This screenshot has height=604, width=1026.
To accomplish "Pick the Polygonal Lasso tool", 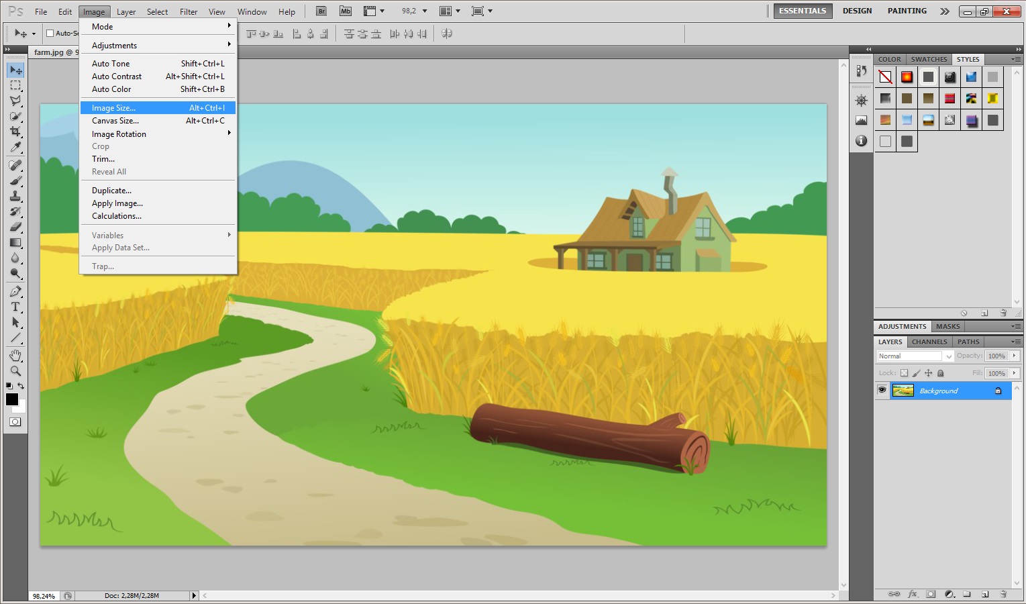I will 15,101.
